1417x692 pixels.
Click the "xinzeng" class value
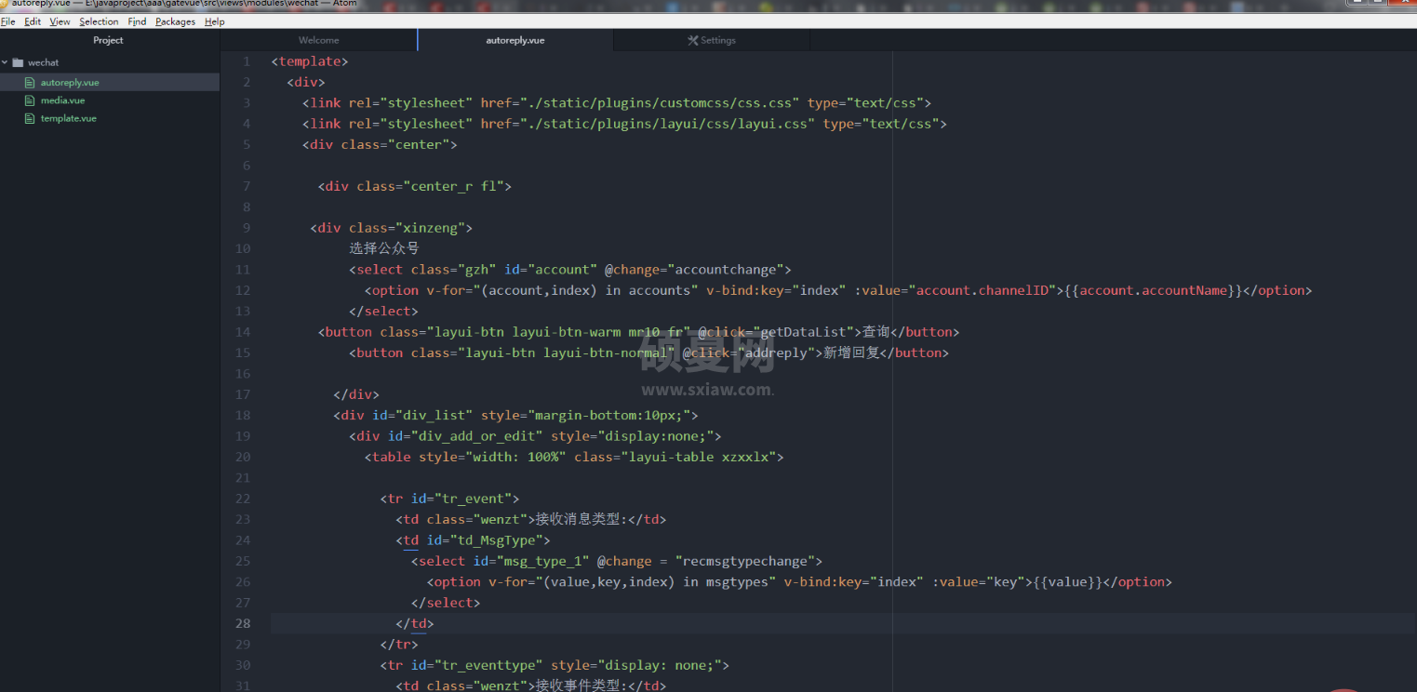pos(430,228)
